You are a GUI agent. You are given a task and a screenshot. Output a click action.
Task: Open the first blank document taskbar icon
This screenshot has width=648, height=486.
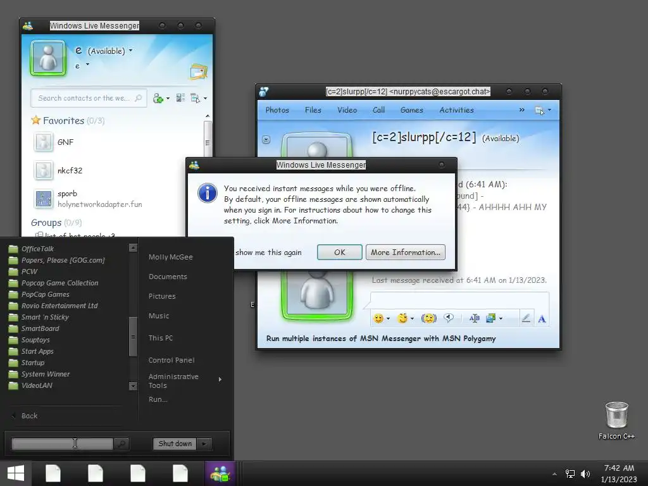coord(53,473)
